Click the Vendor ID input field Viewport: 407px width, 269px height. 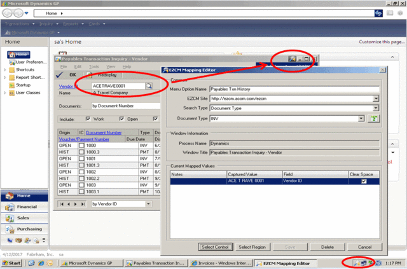point(118,86)
